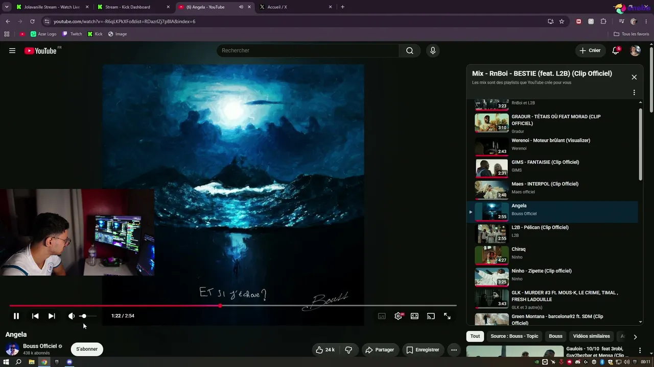Toggle subtitles in the video player
Image resolution: width=654 pixels, height=367 pixels.
click(x=382, y=316)
